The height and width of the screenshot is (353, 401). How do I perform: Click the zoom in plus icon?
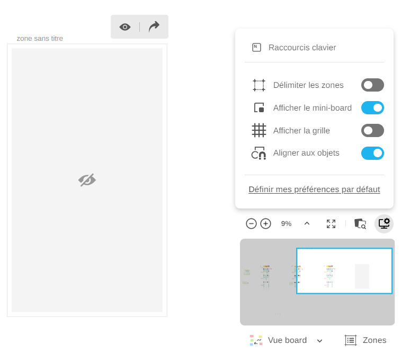[266, 224]
